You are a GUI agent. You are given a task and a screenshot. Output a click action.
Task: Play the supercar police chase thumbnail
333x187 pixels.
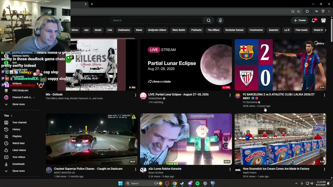(x=92, y=139)
